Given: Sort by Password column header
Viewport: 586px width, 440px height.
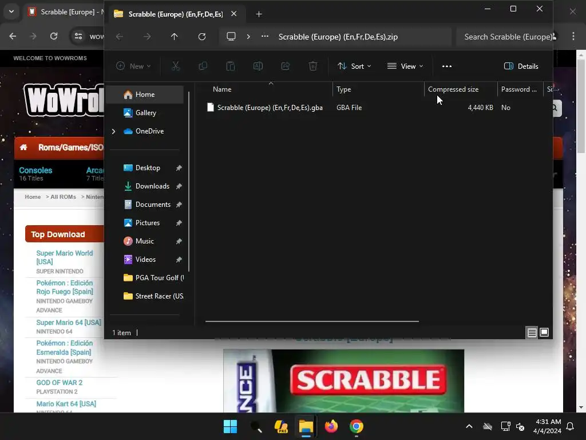Looking at the screenshot, I should coord(520,89).
